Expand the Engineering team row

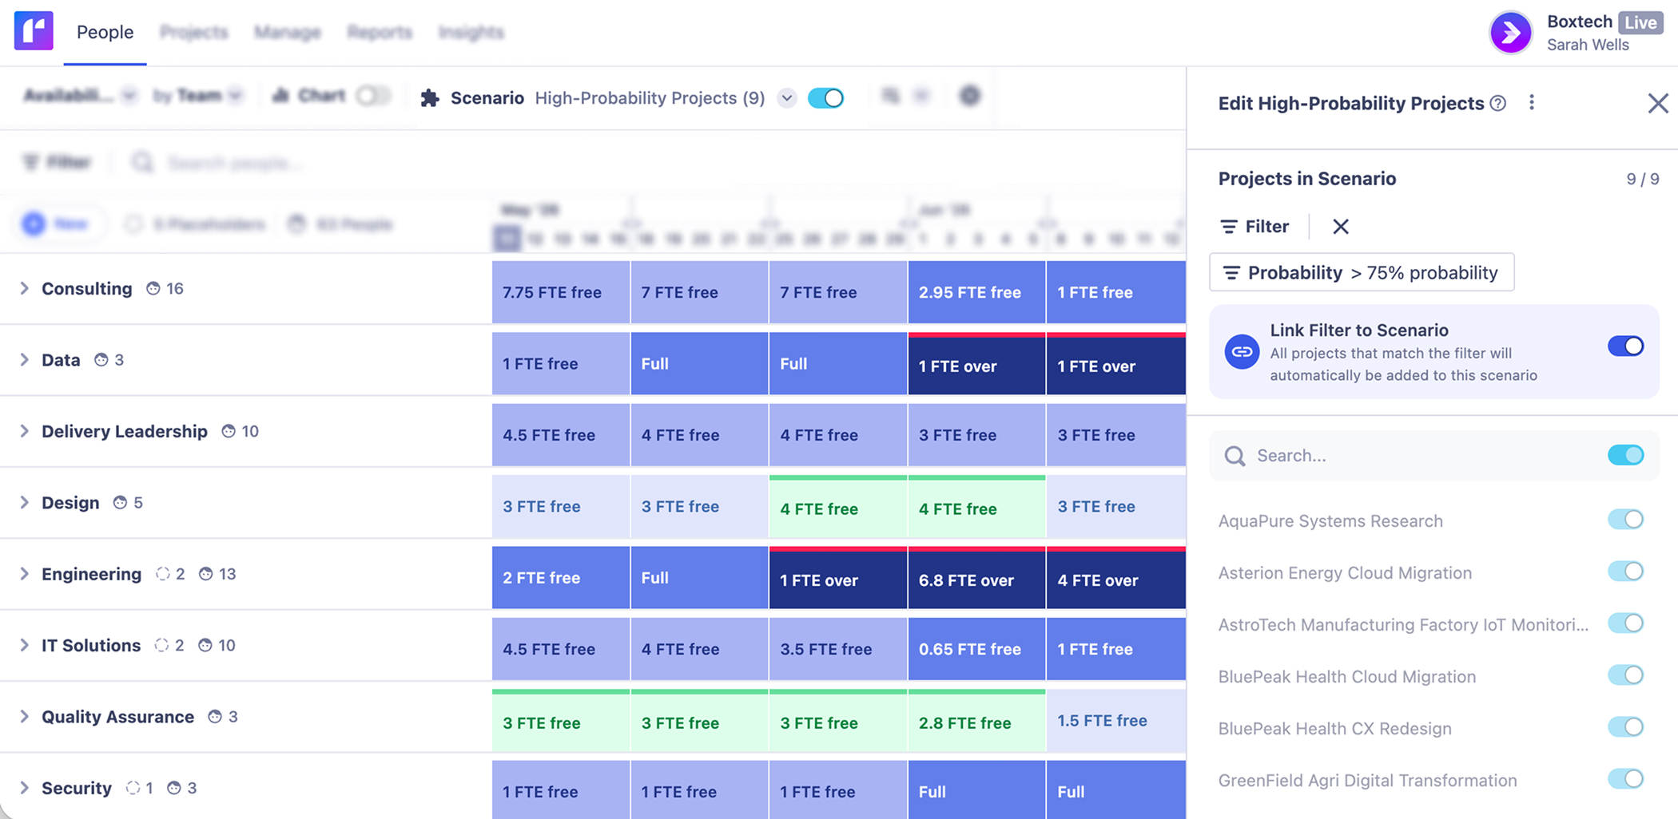(24, 574)
